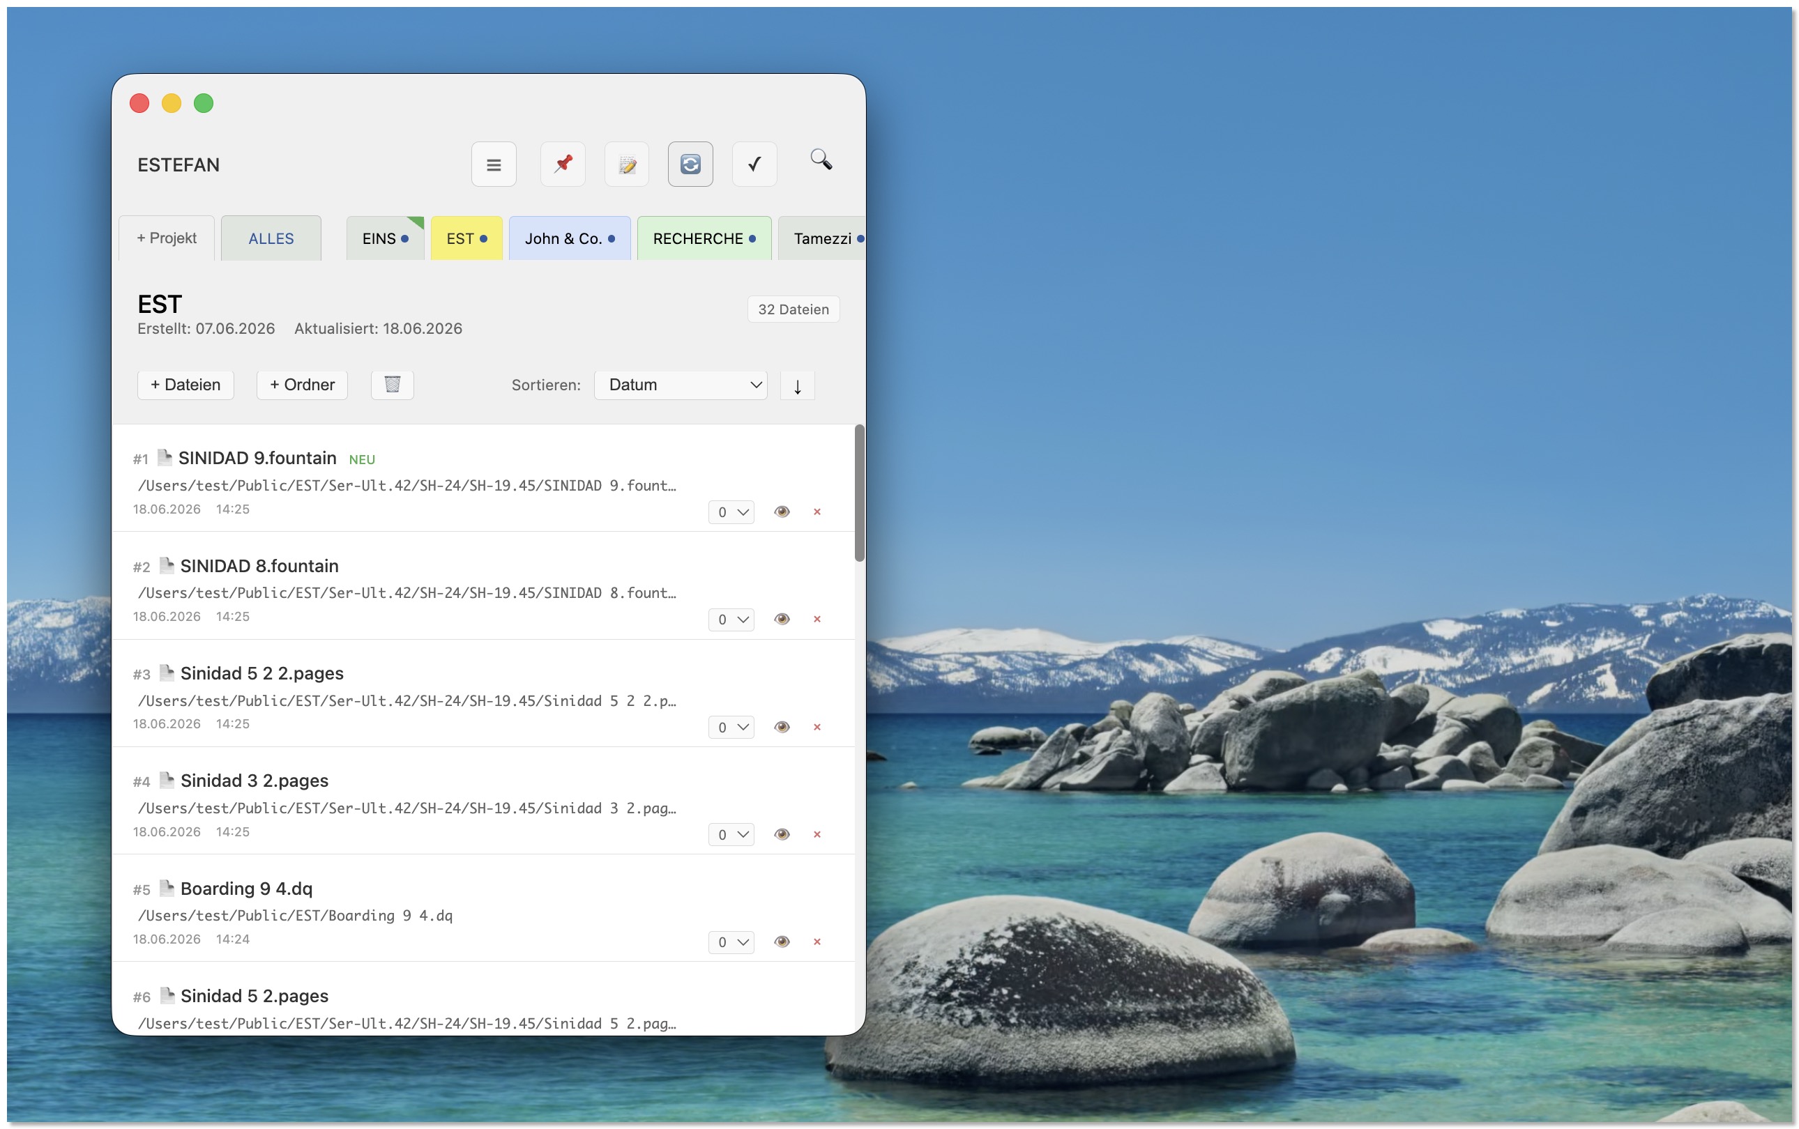
Task: Toggle the descending sort arrow
Action: pyautogui.click(x=797, y=386)
